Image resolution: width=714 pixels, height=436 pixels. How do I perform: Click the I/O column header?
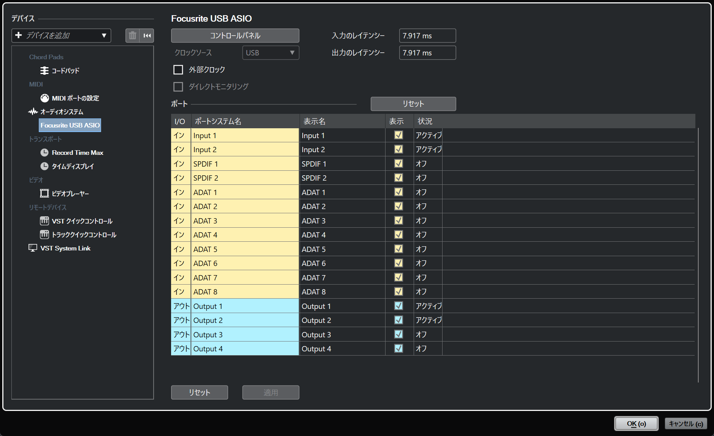[x=181, y=121]
